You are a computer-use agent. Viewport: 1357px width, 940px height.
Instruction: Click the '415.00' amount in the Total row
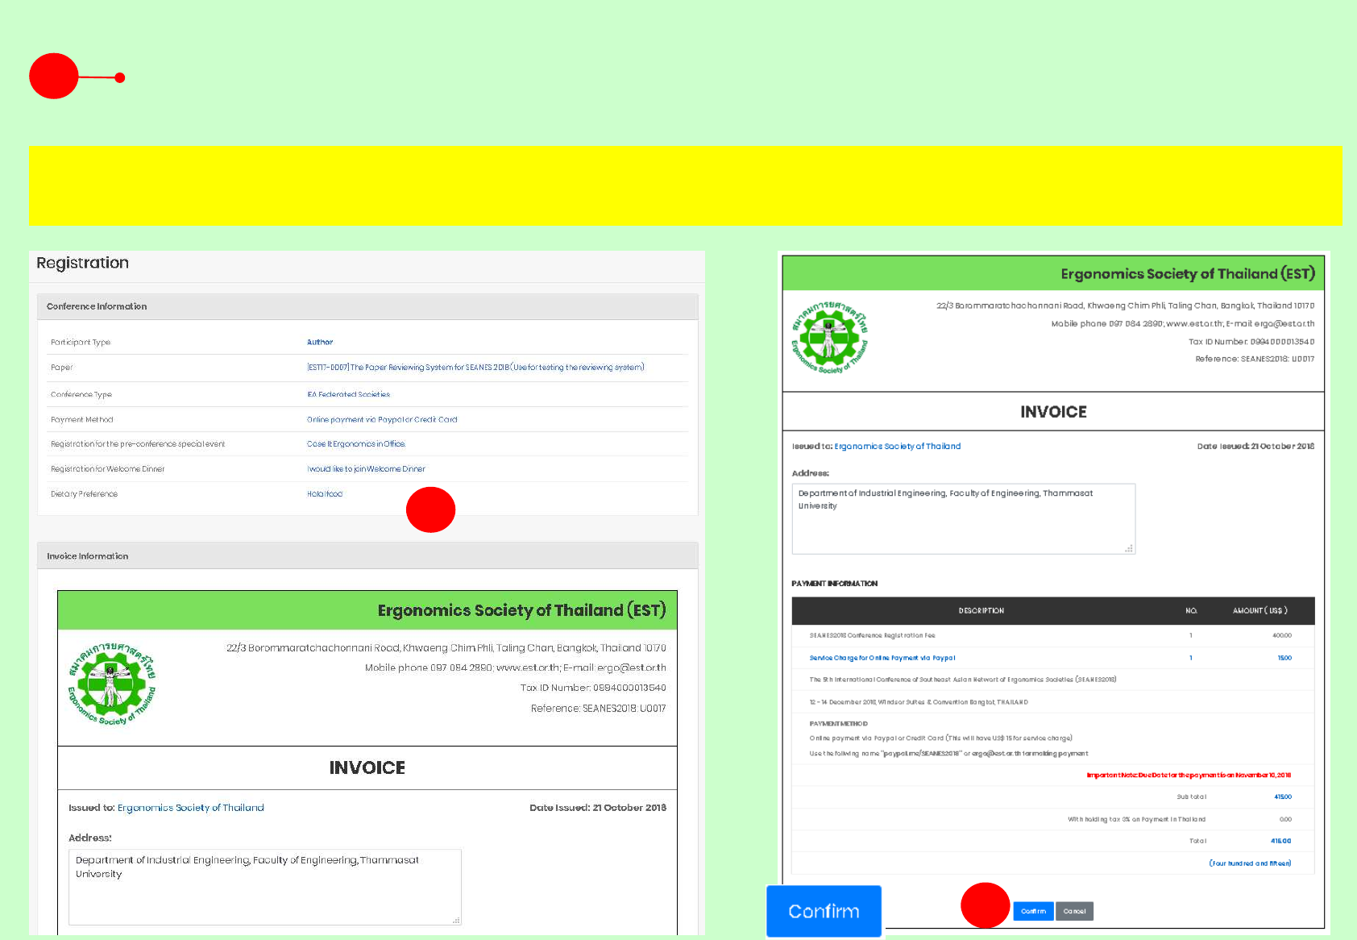[1281, 841]
